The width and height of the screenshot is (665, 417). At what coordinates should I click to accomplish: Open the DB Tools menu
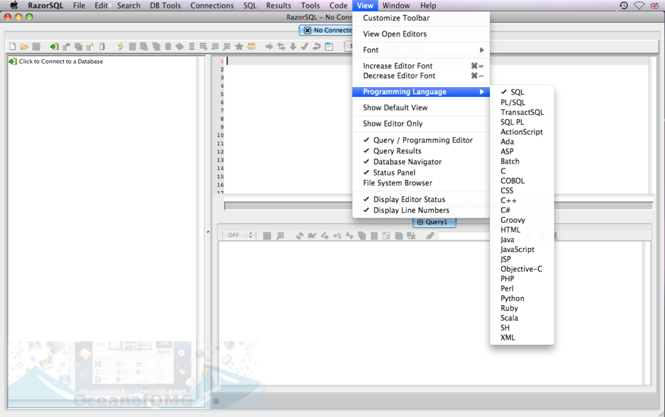pyautogui.click(x=166, y=5)
